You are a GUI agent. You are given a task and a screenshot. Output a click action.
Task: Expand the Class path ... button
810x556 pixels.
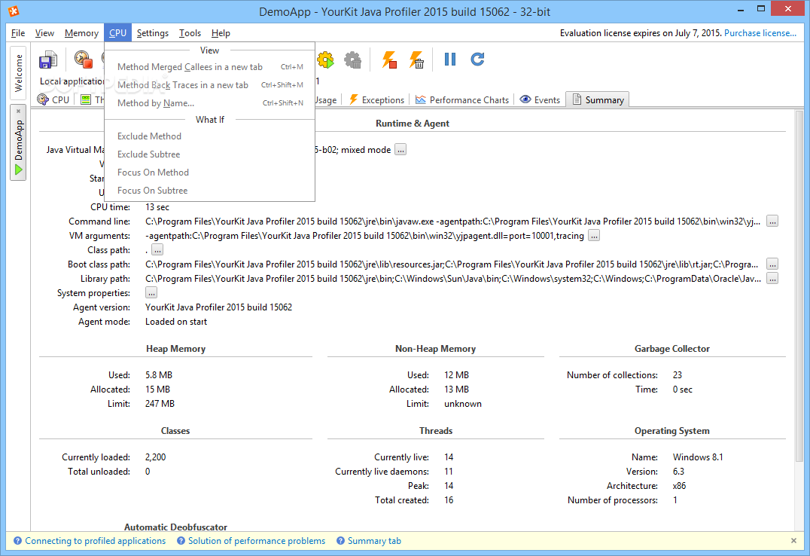(157, 250)
